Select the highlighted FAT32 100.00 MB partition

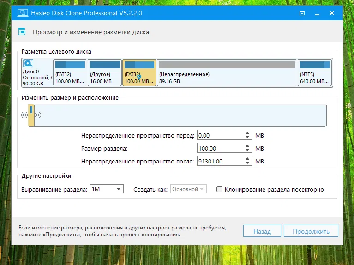(x=139, y=73)
